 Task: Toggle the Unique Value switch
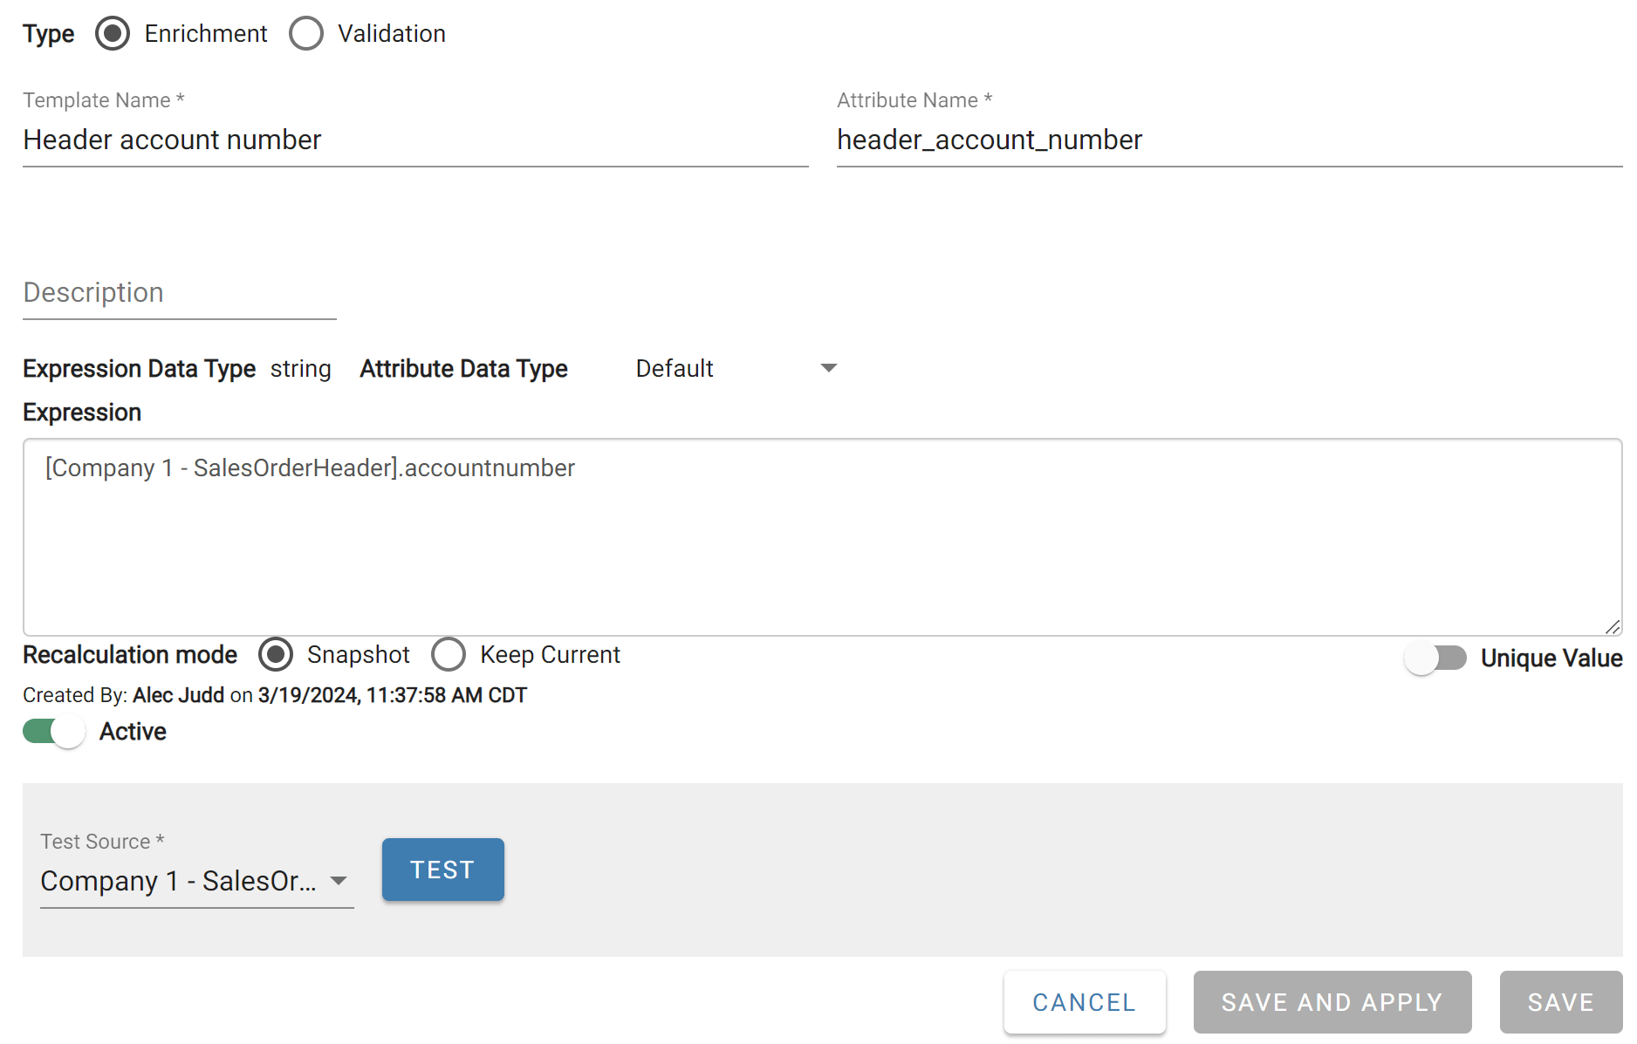pyautogui.click(x=1435, y=658)
